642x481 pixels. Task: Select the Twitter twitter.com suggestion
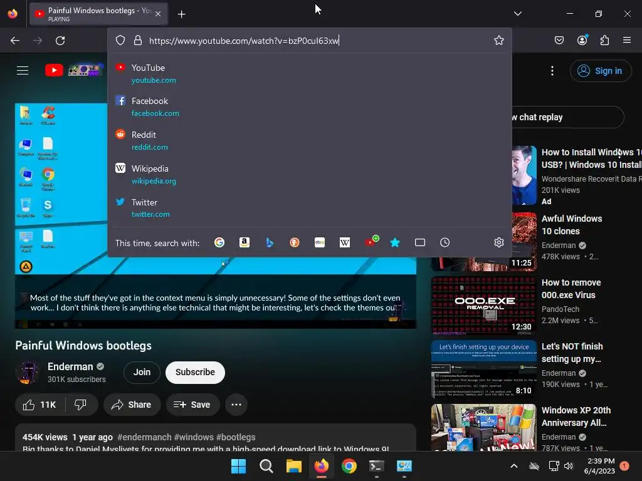tap(309, 208)
